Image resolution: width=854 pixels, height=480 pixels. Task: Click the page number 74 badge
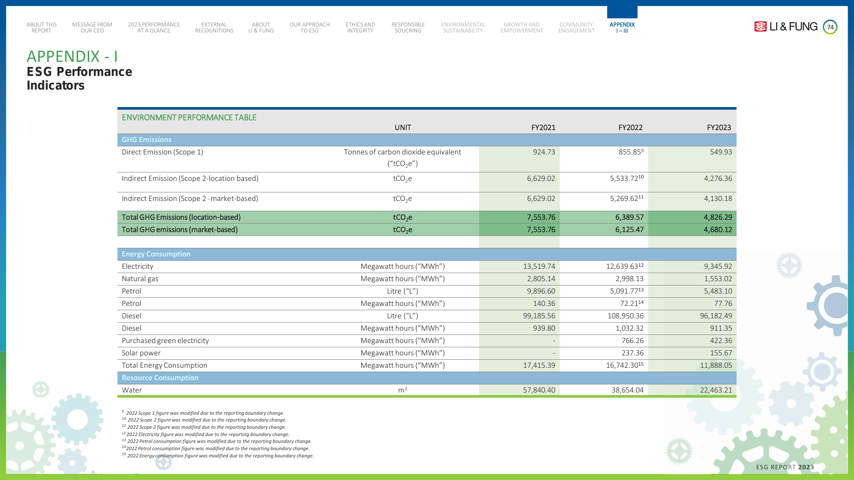click(x=830, y=27)
